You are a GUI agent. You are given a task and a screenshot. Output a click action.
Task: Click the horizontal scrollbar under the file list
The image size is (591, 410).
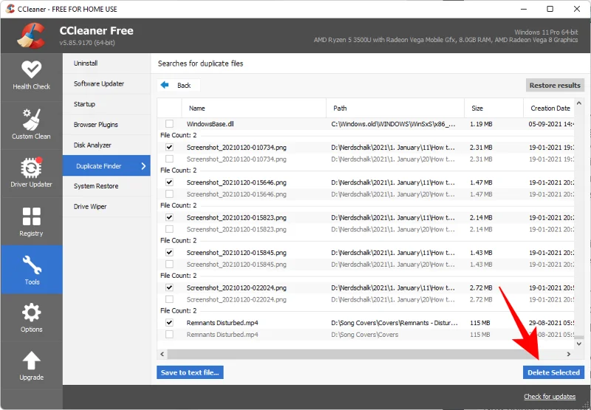coord(355,354)
